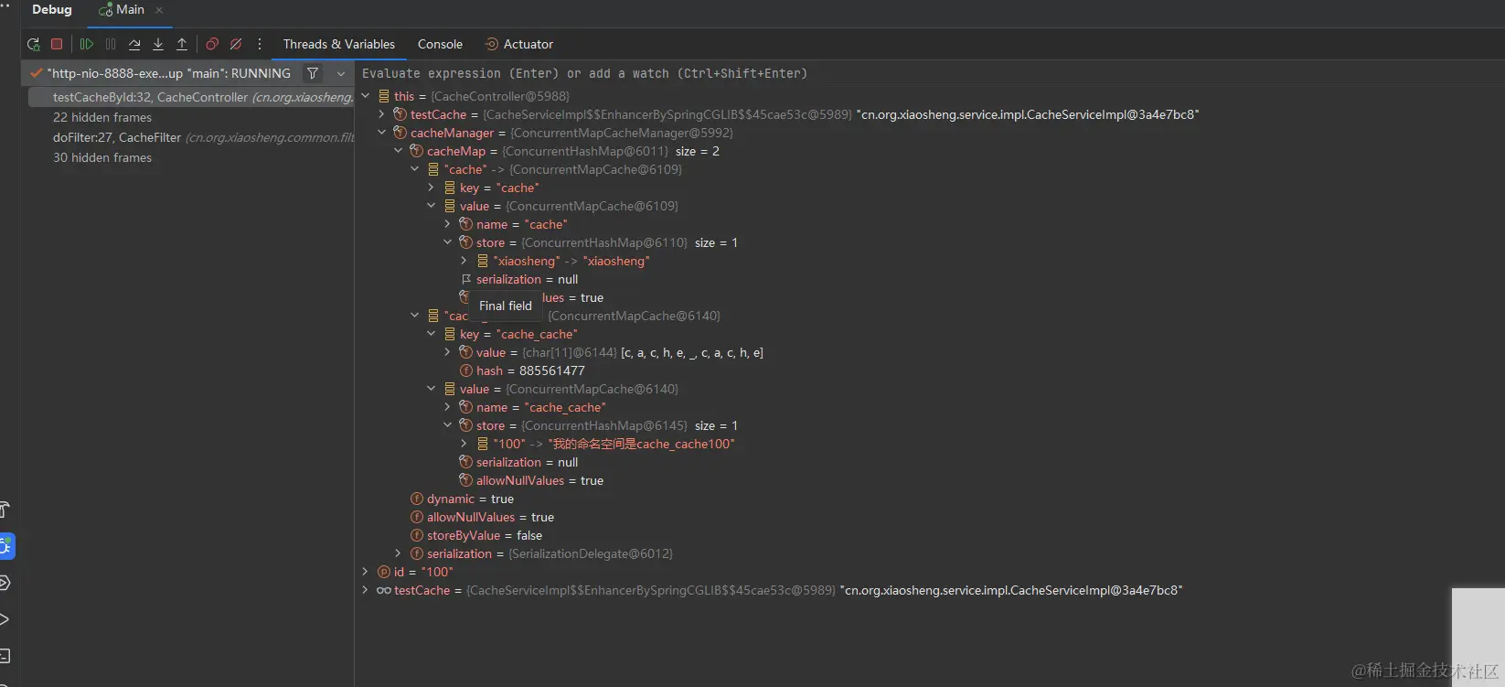This screenshot has height=687, width=1505.
Task: Click the Evaluate expression input field
Action: [x=929, y=73]
